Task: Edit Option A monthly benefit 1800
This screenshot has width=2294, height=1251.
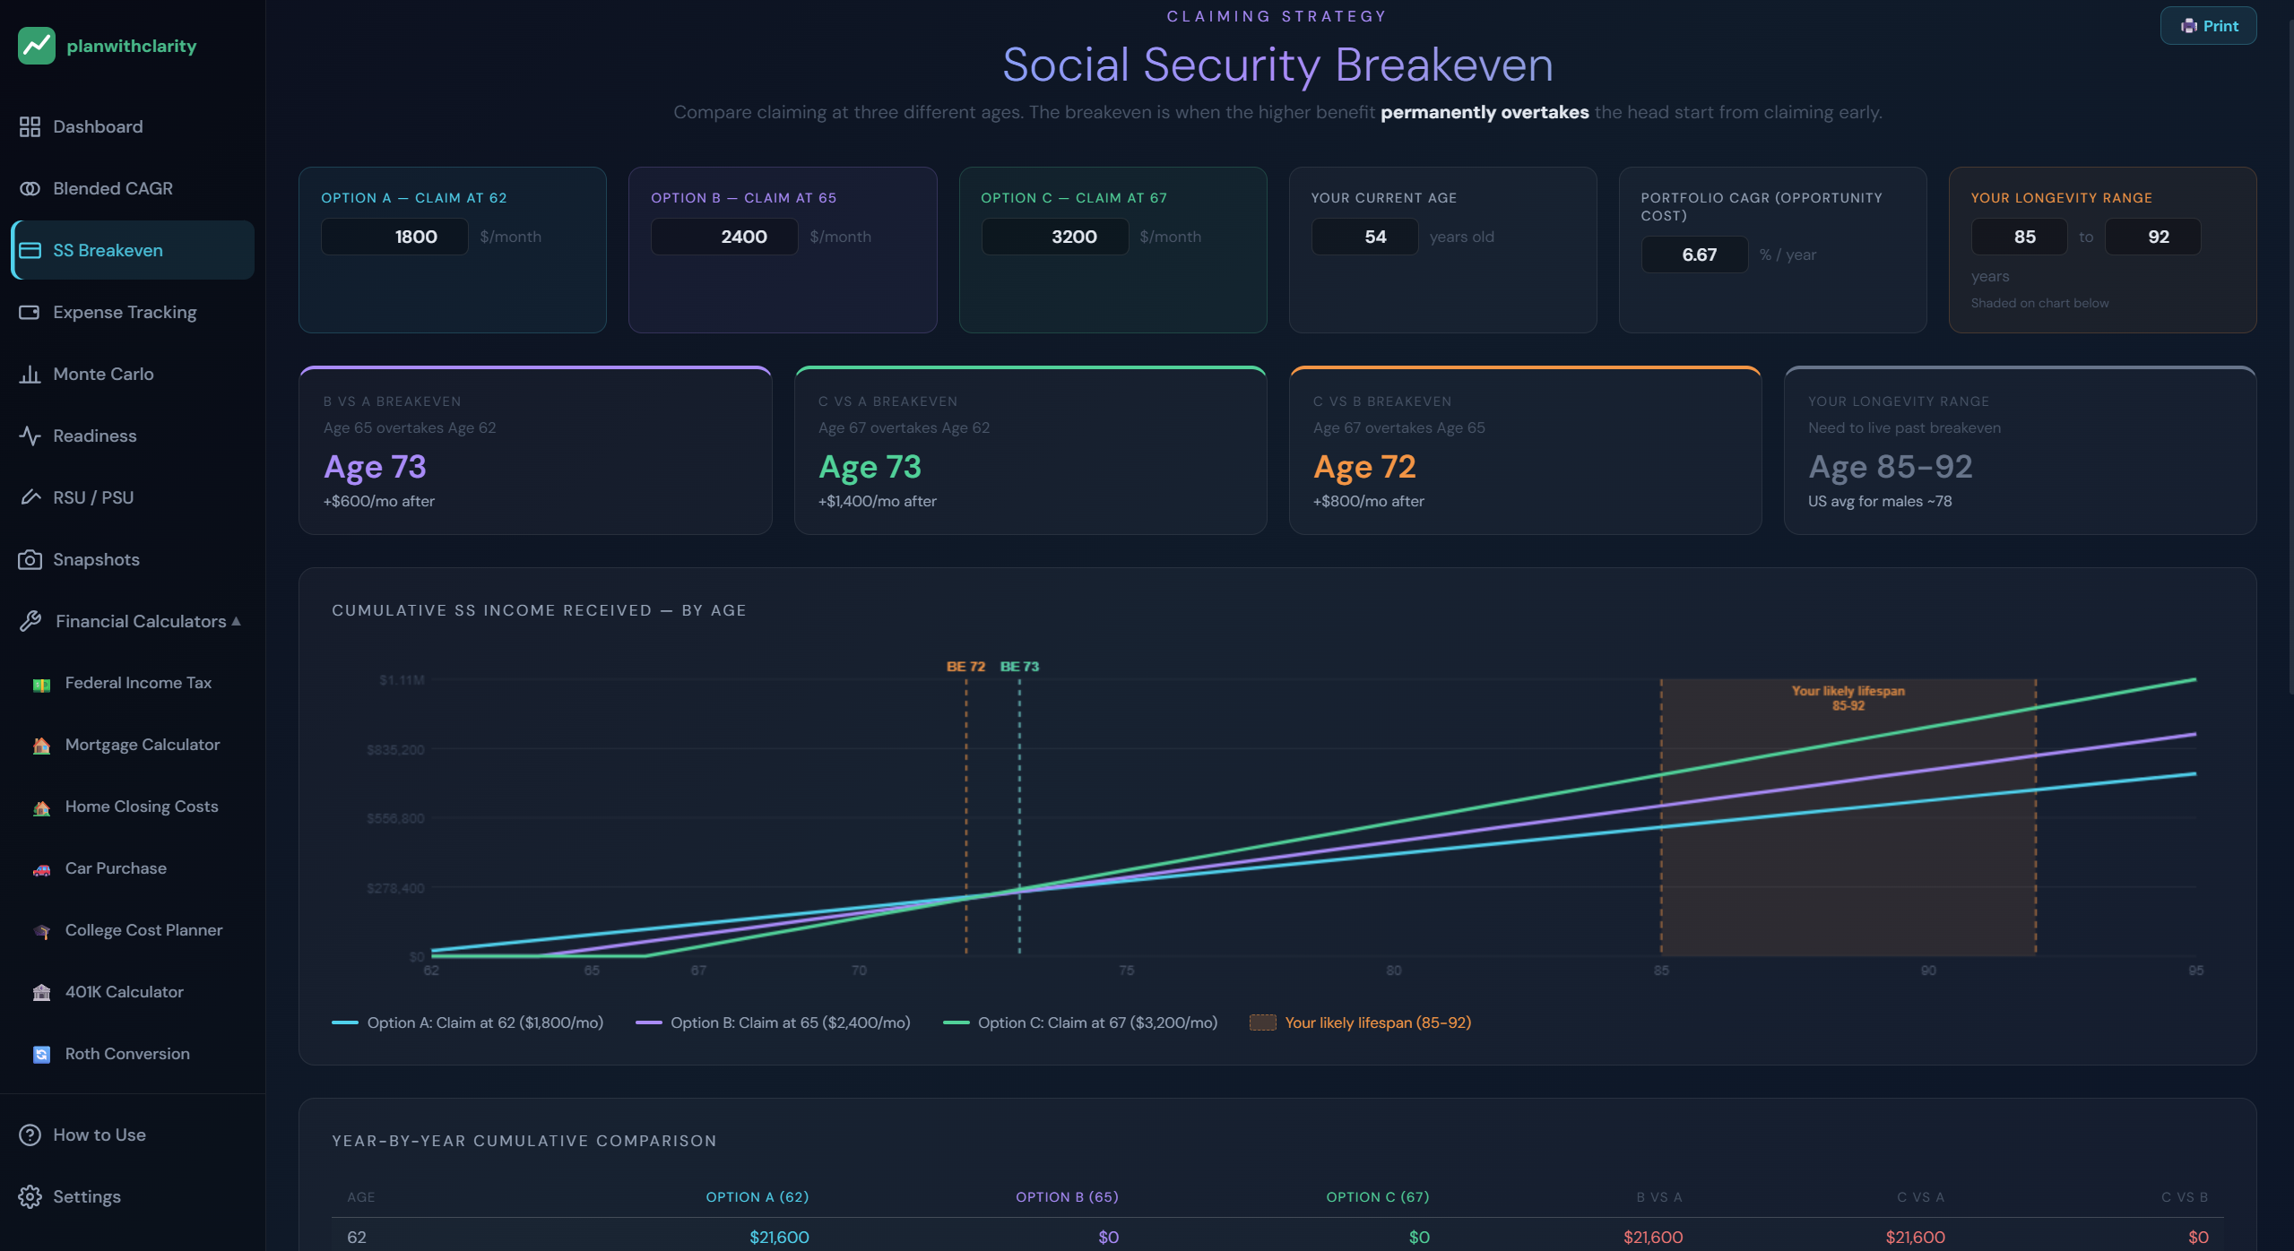Action: click(394, 237)
